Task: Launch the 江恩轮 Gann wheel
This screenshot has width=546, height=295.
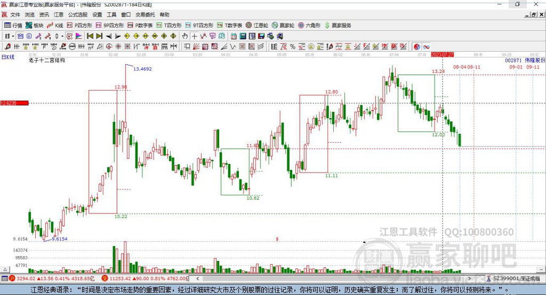Action: pyautogui.click(x=257, y=26)
